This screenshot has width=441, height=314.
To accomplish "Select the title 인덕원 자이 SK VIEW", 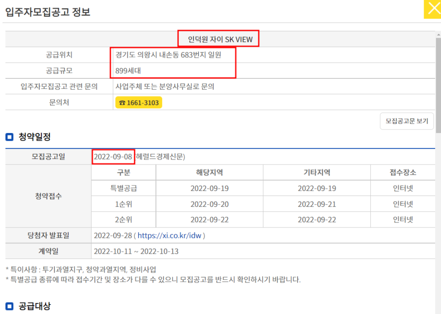I will pos(220,39).
